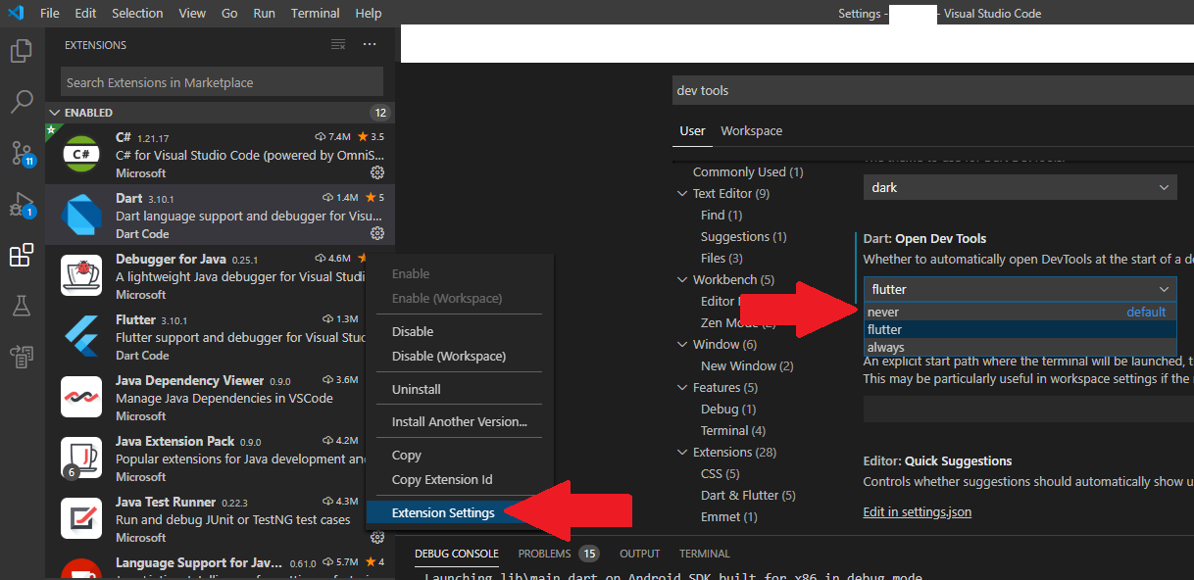Open the Help menu
This screenshot has width=1194, height=580.
369,13
